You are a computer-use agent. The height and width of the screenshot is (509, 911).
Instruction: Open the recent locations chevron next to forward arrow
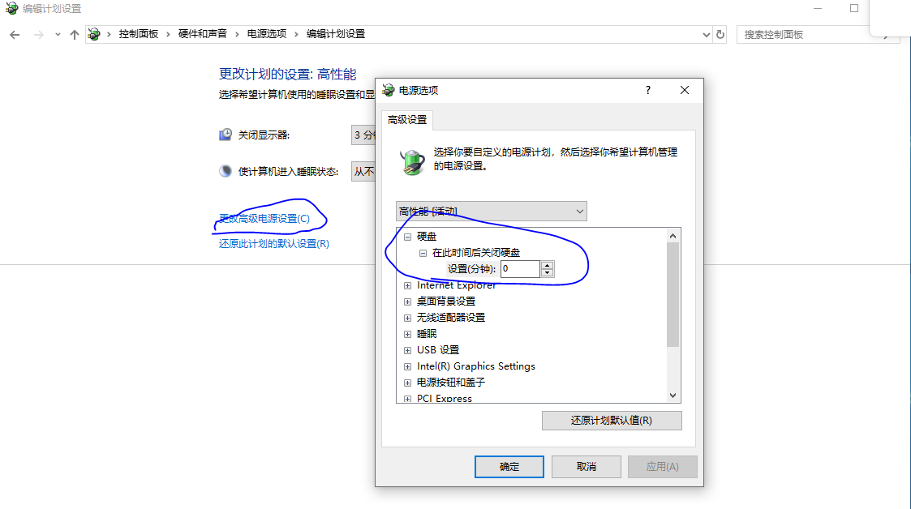[x=58, y=35]
